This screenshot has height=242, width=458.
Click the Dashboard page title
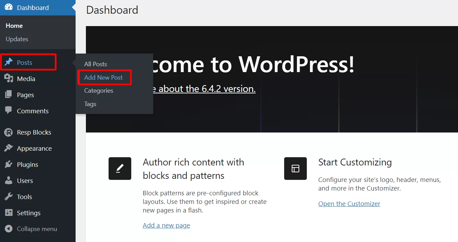(112, 10)
